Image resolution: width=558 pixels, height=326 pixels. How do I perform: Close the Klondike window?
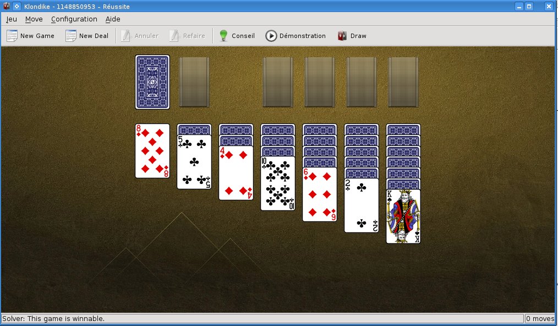tap(549, 7)
